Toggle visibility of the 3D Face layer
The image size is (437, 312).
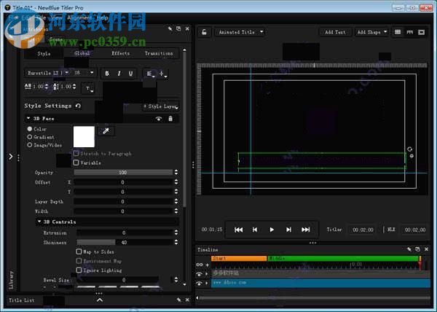click(x=159, y=119)
